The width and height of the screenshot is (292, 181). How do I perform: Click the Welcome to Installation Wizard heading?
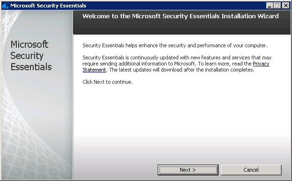[x=181, y=16]
